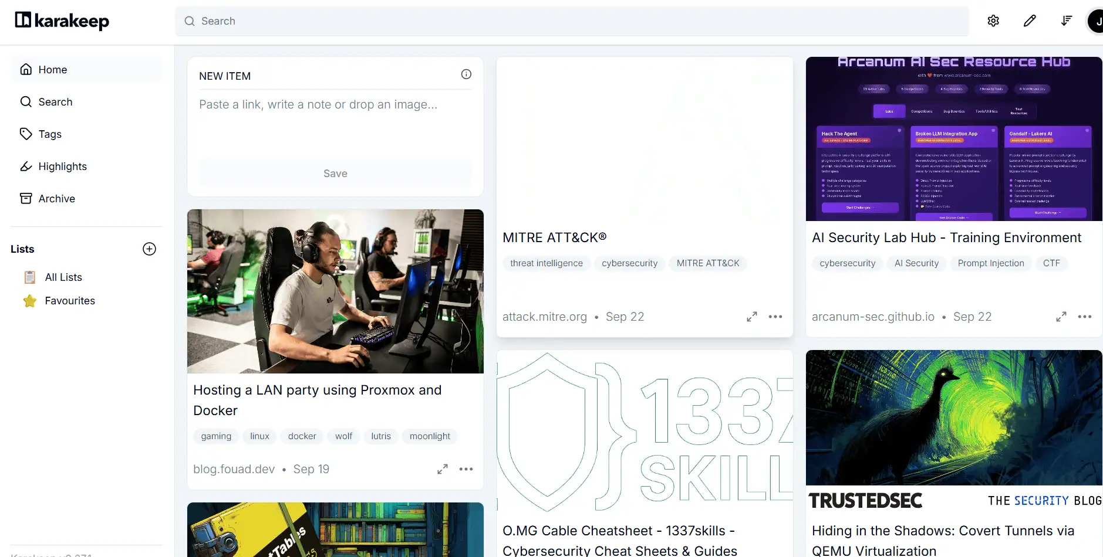1103x557 pixels.
Task: Select the docker tag
Action: [302, 436]
